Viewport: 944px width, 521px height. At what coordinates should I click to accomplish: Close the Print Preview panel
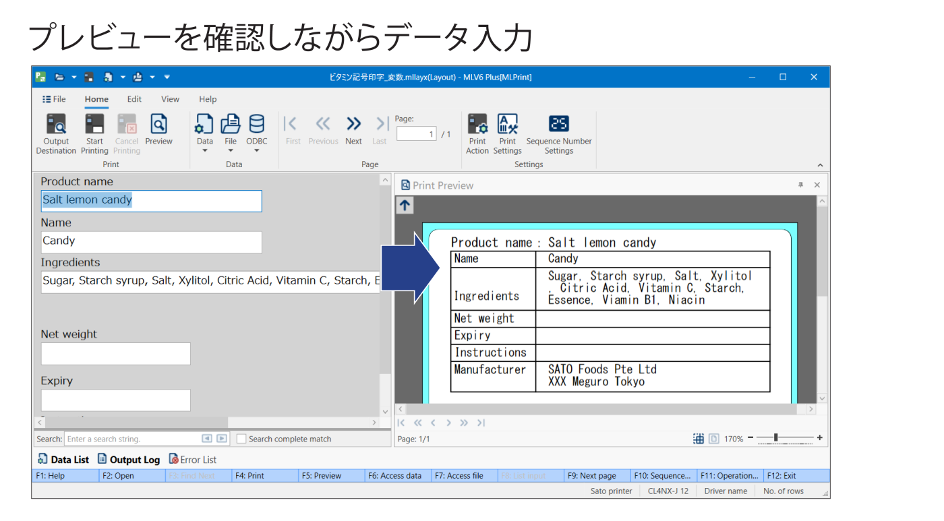pyautogui.click(x=817, y=185)
